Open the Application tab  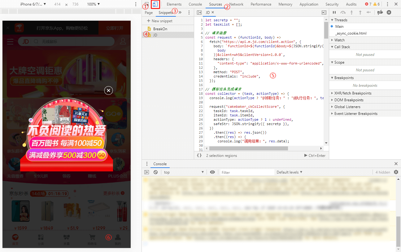coord(309,4)
